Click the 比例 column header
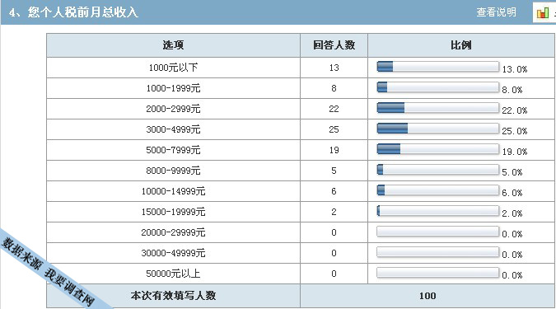556x309 pixels. pyautogui.click(x=461, y=45)
